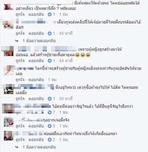This screenshot has width=148, height=152.
Task: Click the like thumb icon showing 7 likes
Action: (50, 112)
